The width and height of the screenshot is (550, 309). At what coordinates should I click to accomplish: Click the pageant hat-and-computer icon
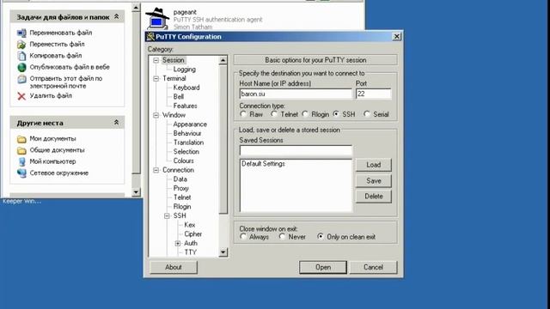pos(157,19)
